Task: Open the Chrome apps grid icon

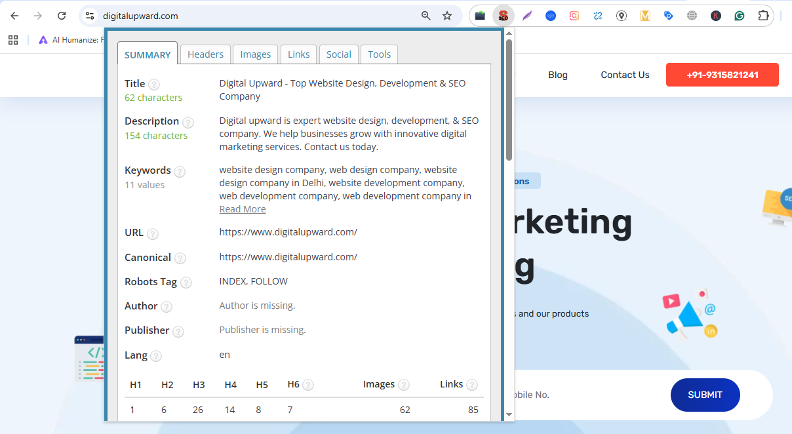Action: pyautogui.click(x=13, y=40)
